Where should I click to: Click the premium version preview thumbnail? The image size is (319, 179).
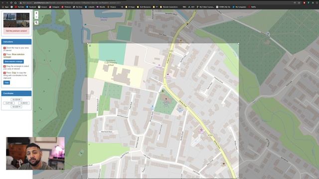[x=16, y=20]
